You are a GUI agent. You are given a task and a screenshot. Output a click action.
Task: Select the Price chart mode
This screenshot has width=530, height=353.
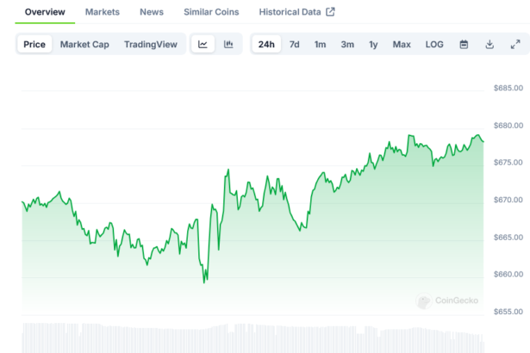(x=34, y=44)
